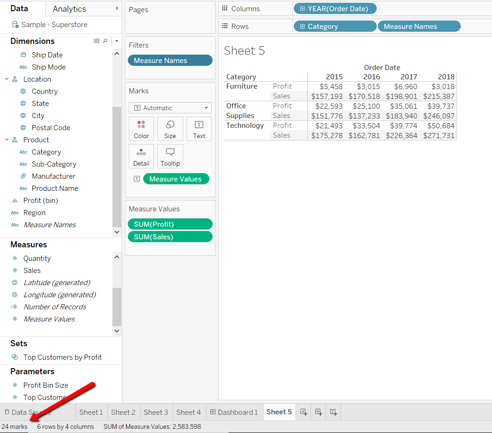This screenshot has width=492, height=433.
Task: Open the Text mark properties
Action: (x=199, y=129)
